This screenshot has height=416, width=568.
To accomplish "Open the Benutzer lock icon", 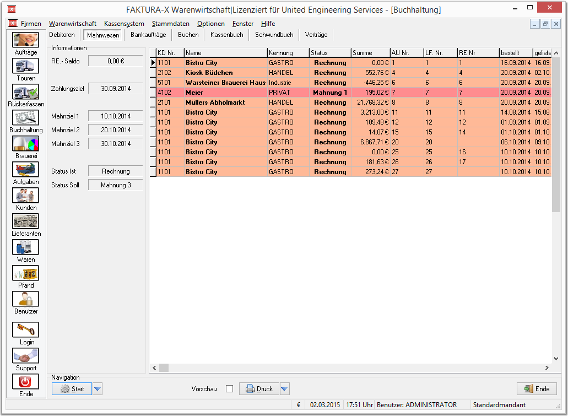I will coord(25,299).
